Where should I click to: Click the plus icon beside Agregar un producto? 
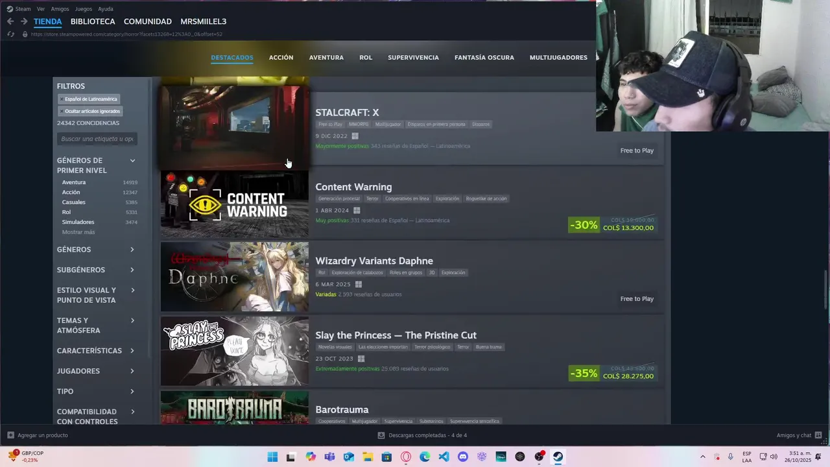tap(10, 435)
